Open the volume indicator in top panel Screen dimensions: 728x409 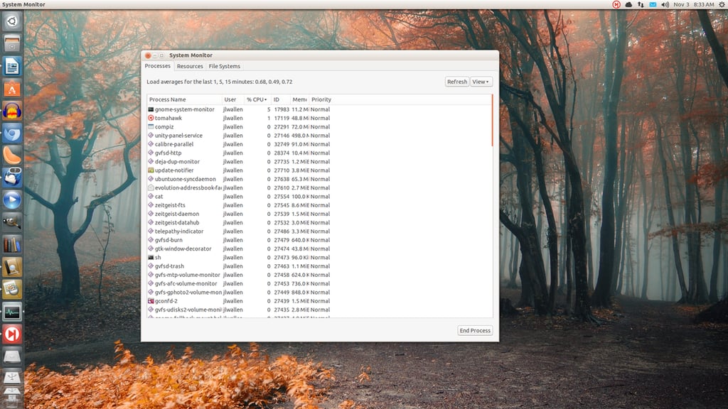point(665,4)
